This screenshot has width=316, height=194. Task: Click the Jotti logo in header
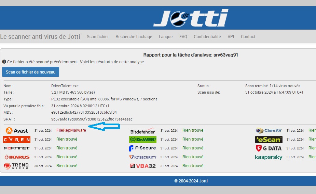[191, 18]
